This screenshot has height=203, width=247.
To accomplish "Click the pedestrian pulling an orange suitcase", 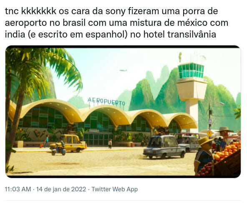I will click(45, 141).
